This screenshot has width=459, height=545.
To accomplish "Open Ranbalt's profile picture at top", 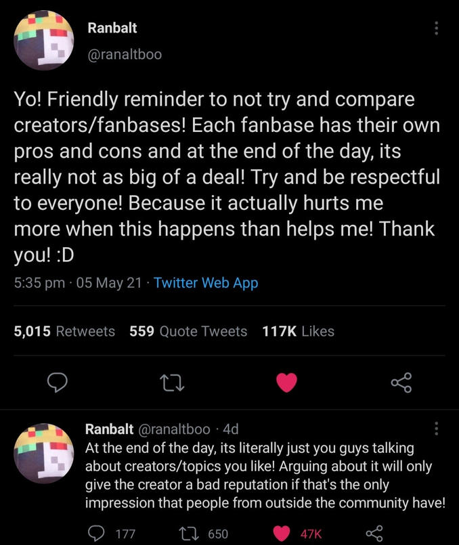I will coord(44,40).
